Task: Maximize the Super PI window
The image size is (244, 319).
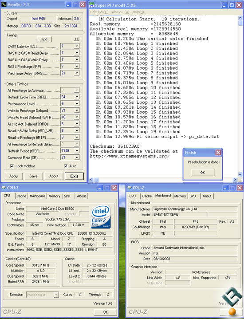Action: pos(232,5)
